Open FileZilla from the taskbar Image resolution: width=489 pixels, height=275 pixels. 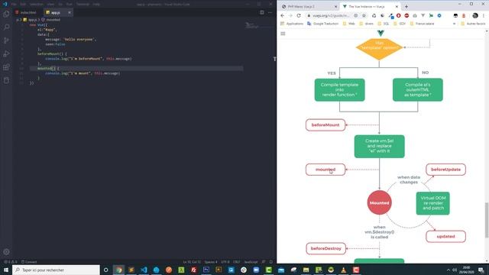click(193, 270)
